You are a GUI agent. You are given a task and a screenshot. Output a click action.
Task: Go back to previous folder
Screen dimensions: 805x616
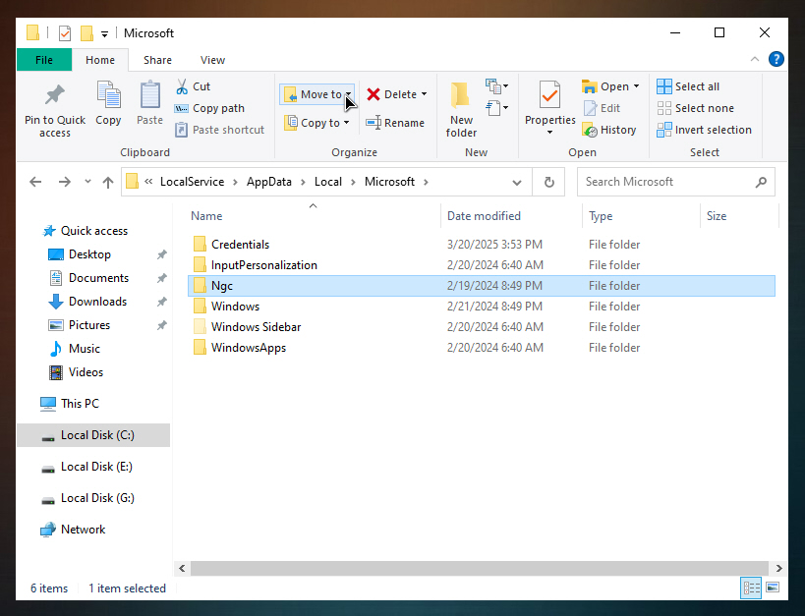35,182
